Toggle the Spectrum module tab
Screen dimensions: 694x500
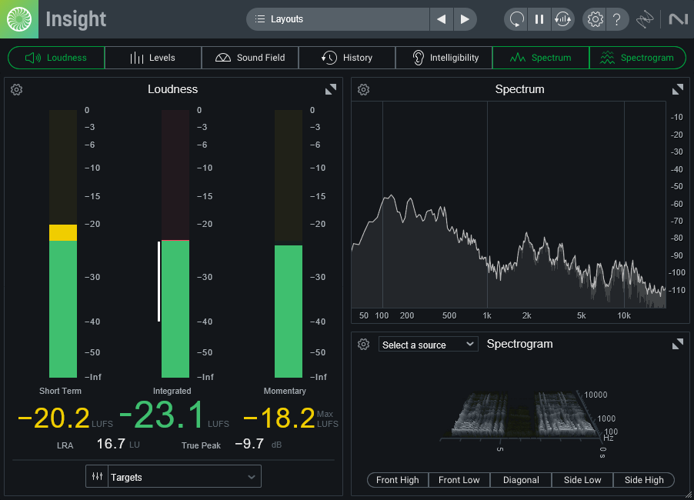(541, 58)
